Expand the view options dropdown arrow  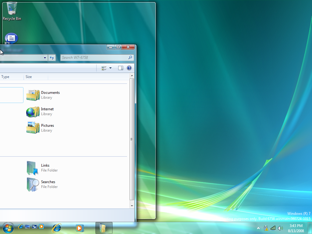pos(110,68)
